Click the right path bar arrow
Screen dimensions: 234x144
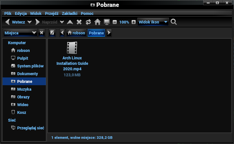109,33
